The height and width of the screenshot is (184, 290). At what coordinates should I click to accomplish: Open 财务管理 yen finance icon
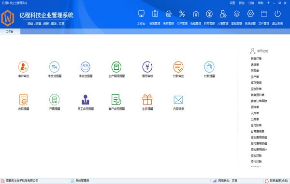209,14
